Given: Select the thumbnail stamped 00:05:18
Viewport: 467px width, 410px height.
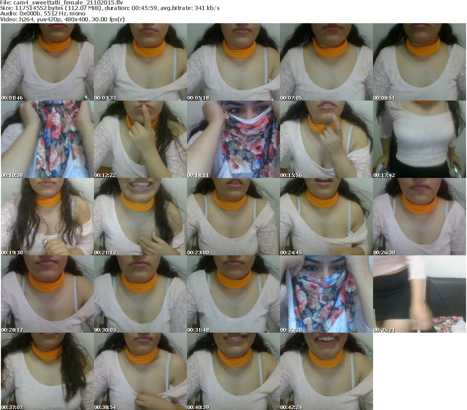Looking at the screenshot, I should (233, 62).
